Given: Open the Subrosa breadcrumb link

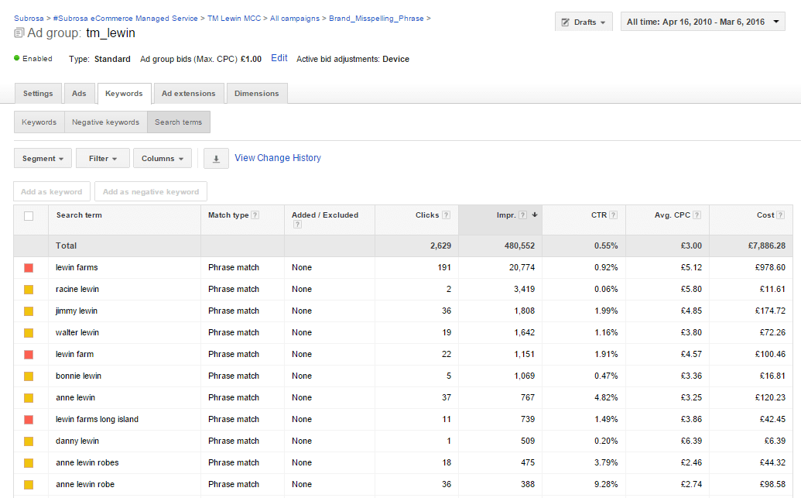Looking at the screenshot, I should click(29, 19).
